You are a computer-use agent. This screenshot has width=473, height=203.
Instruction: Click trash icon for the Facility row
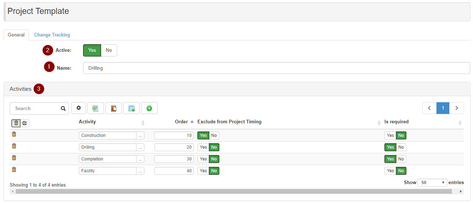tap(14, 170)
